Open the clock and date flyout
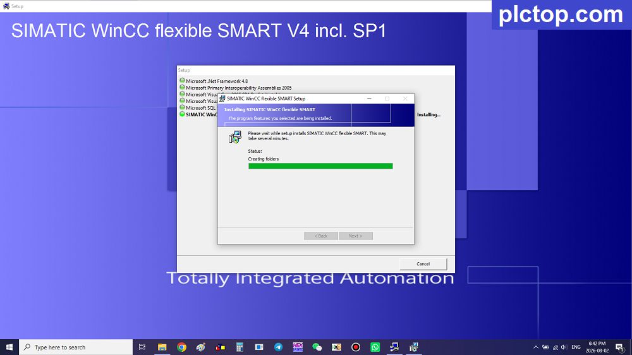Image resolution: width=632 pixels, height=355 pixels. click(x=597, y=347)
